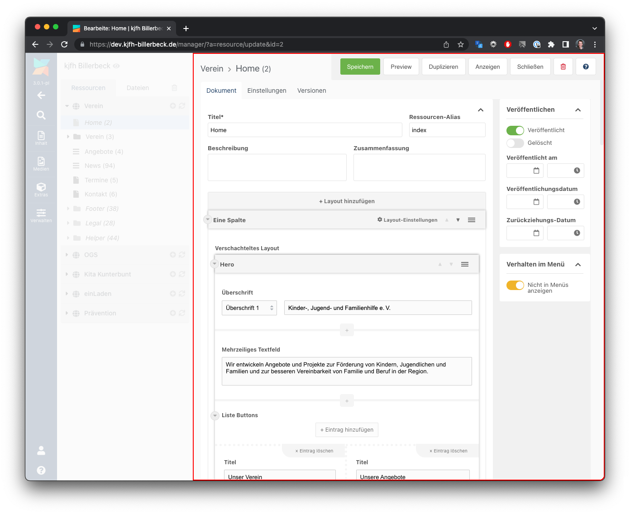This screenshot has width=630, height=514.
Task: Collapse the Verhalten im Menü section
Action: coord(577,265)
